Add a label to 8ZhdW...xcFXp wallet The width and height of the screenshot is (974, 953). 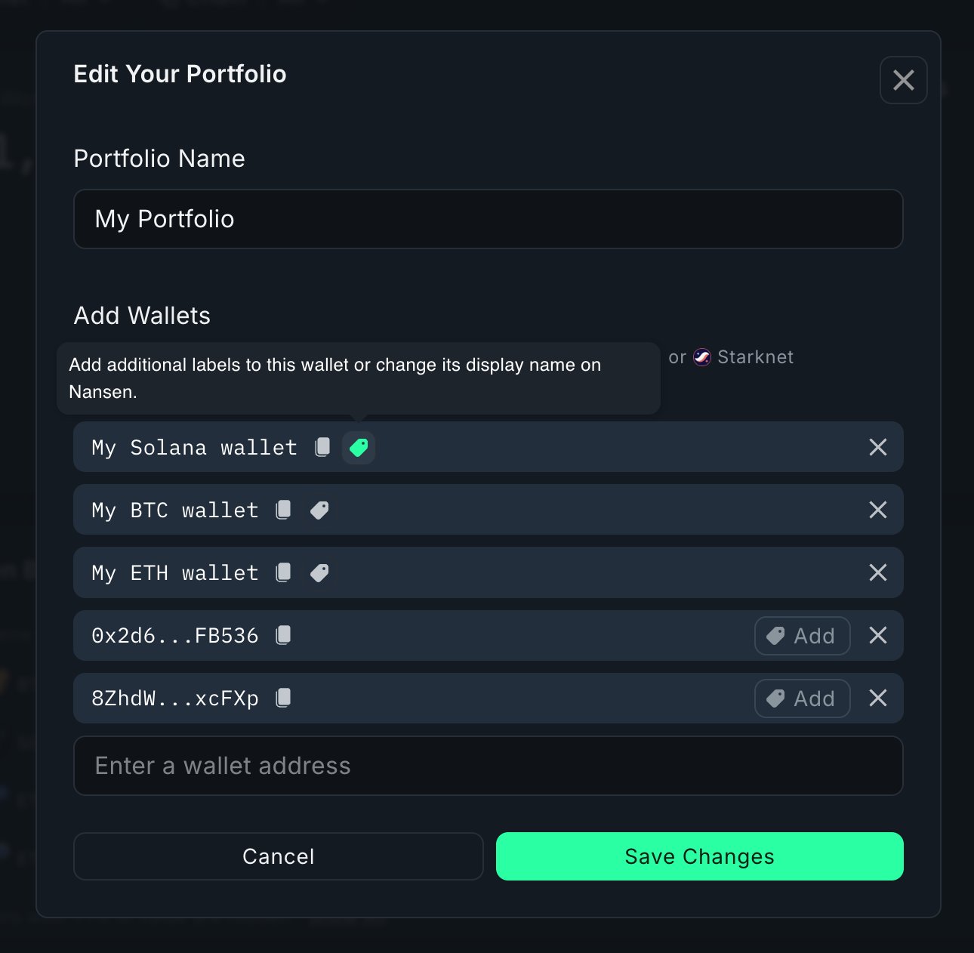[802, 699]
